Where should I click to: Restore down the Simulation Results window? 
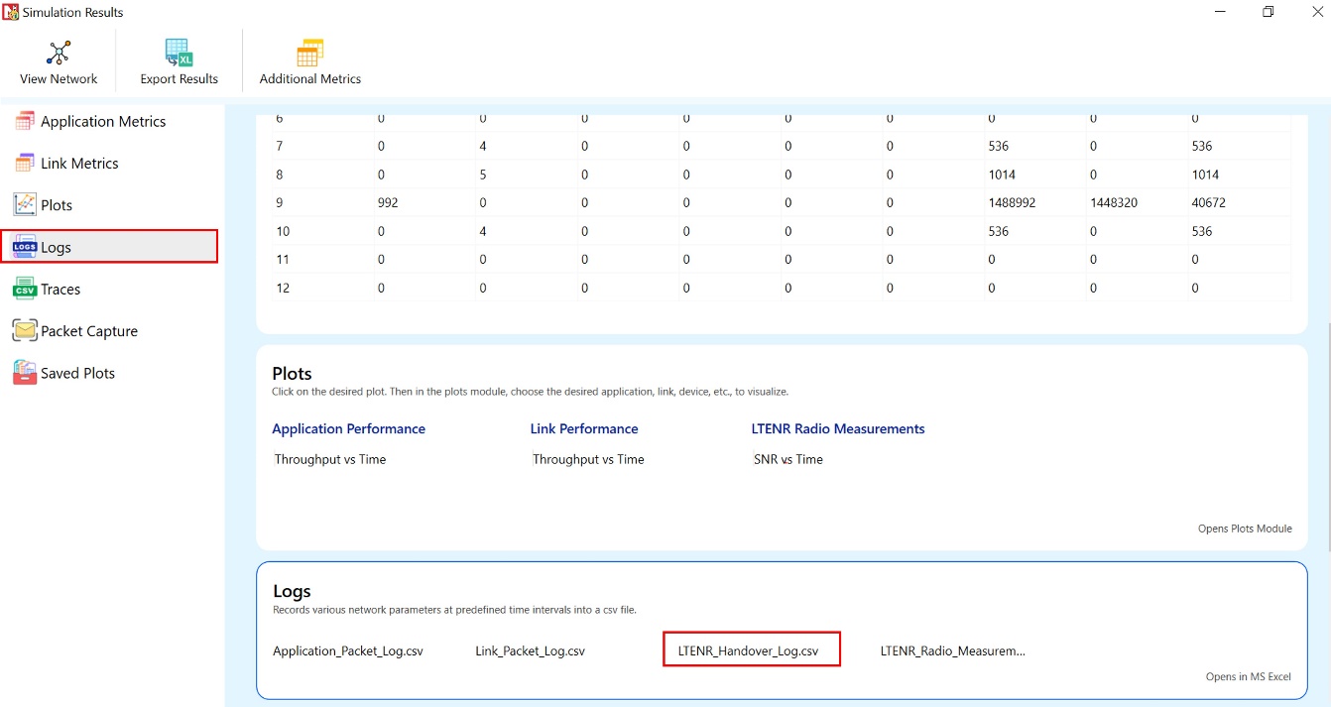point(1268,12)
